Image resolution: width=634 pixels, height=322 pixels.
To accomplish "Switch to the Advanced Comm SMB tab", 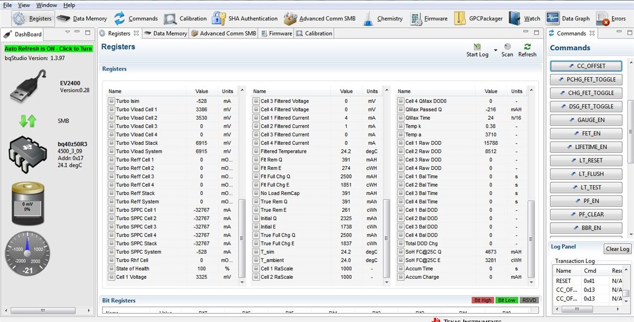I will tap(223, 33).
